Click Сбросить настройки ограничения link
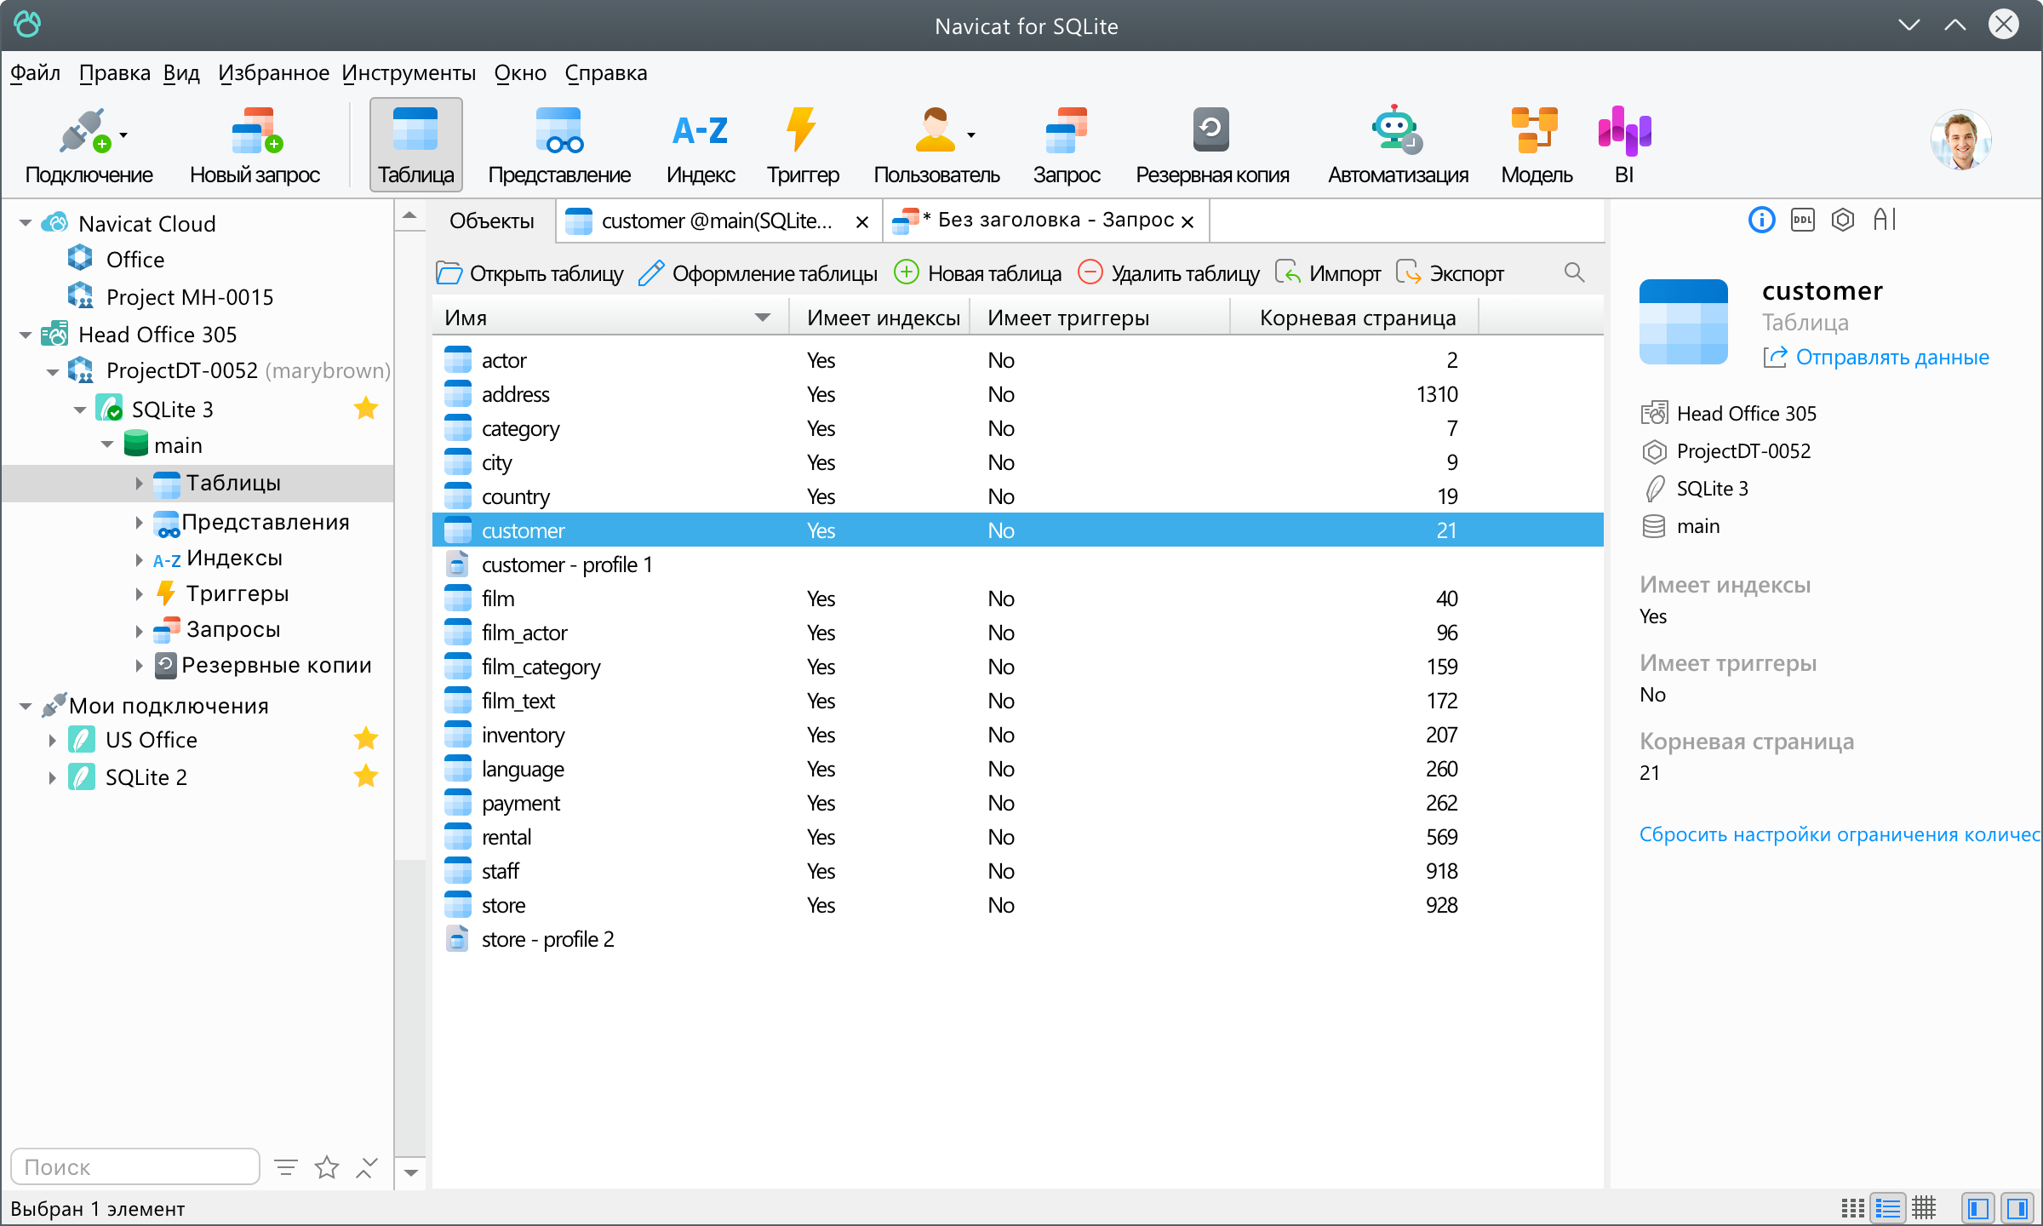Viewport: 2043px width, 1226px height. click(1840, 834)
